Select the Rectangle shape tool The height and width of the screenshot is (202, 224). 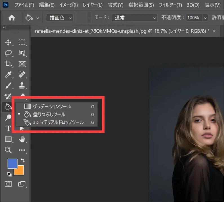tap(8, 139)
